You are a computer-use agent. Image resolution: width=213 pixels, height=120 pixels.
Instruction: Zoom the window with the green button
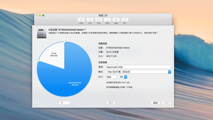[43, 15]
